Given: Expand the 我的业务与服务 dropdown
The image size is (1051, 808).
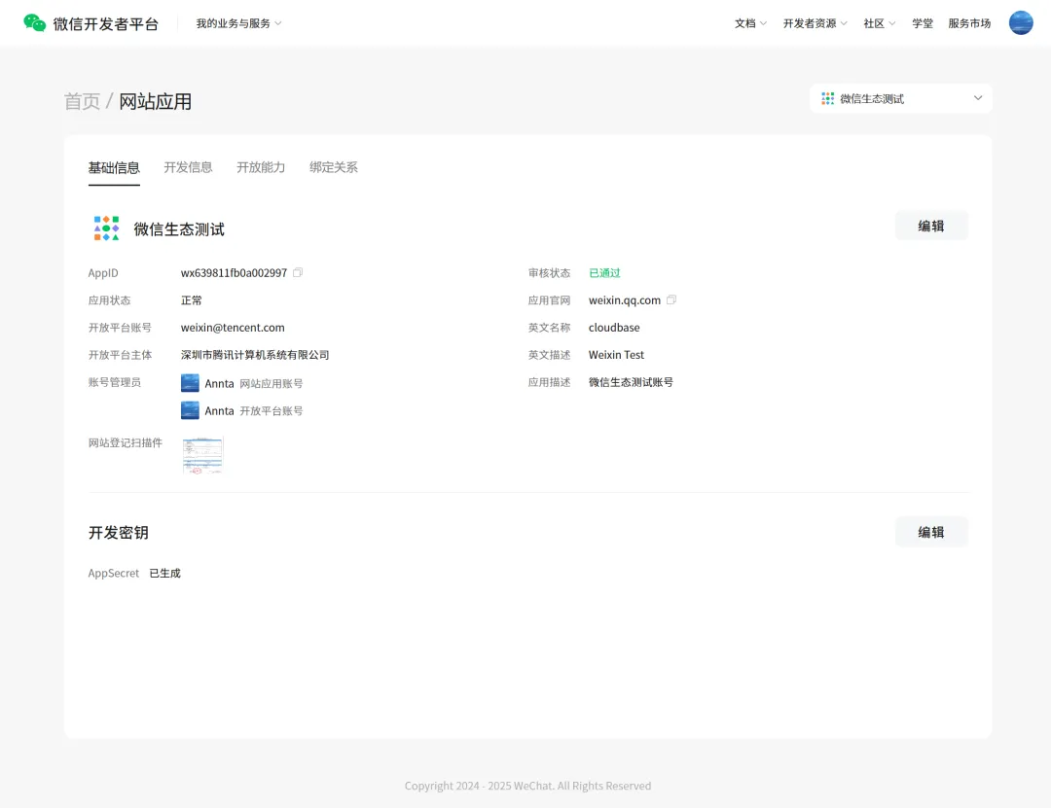Looking at the screenshot, I should click(238, 23).
